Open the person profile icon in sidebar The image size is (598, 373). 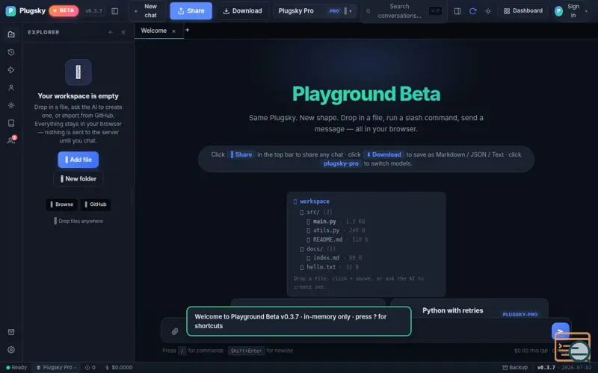coord(11,87)
